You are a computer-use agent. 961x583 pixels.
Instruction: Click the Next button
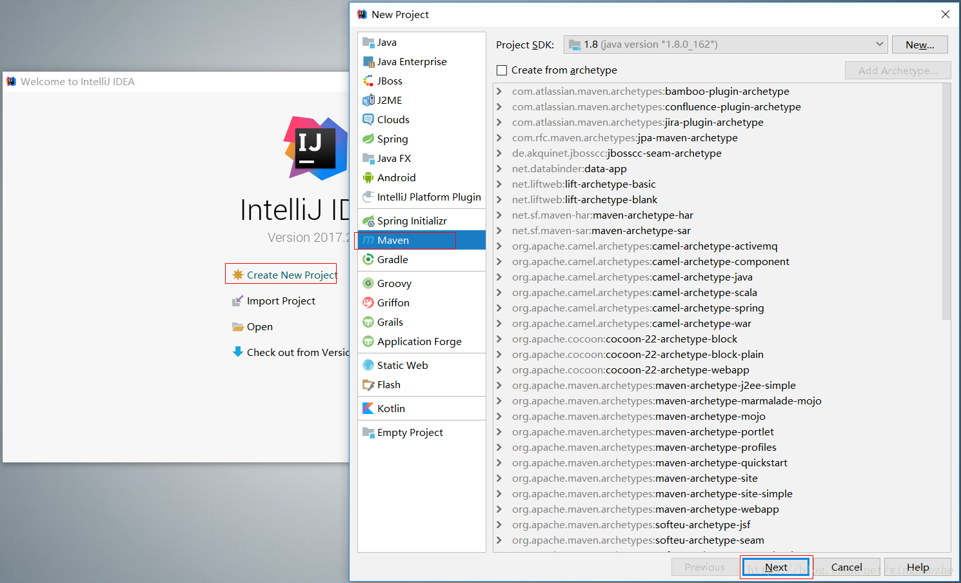[x=776, y=568]
